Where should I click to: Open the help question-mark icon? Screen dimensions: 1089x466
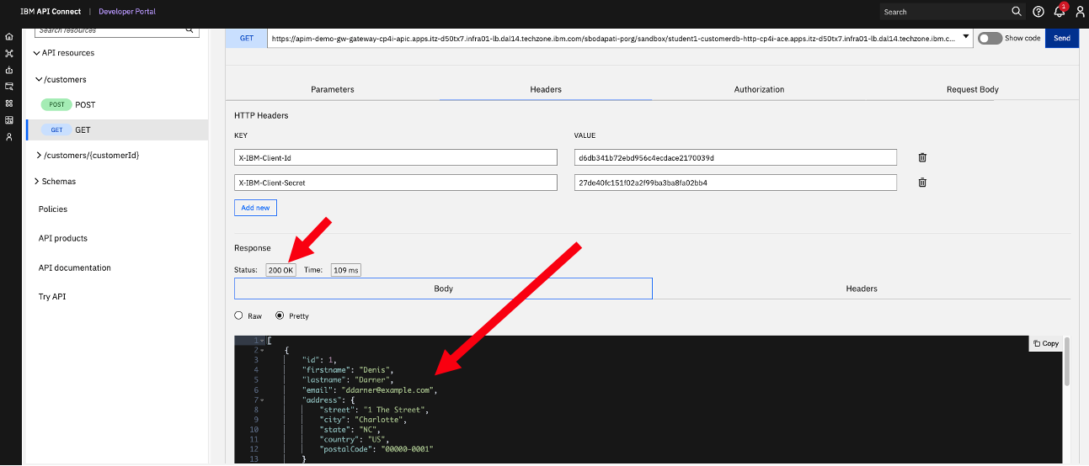tap(1038, 12)
